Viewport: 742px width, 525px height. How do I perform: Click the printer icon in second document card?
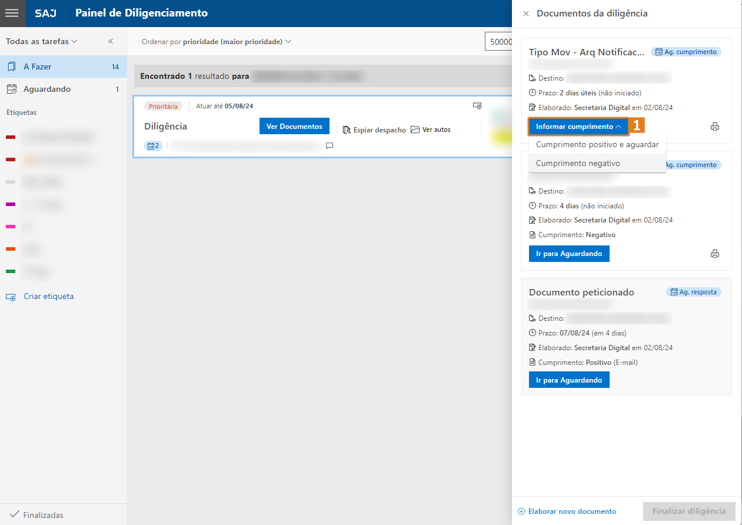click(x=715, y=254)
